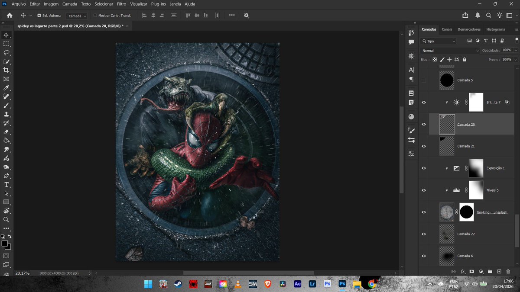Select the Rectangular Marquee tool
520x292 pixels.
(x=6, y=44)
